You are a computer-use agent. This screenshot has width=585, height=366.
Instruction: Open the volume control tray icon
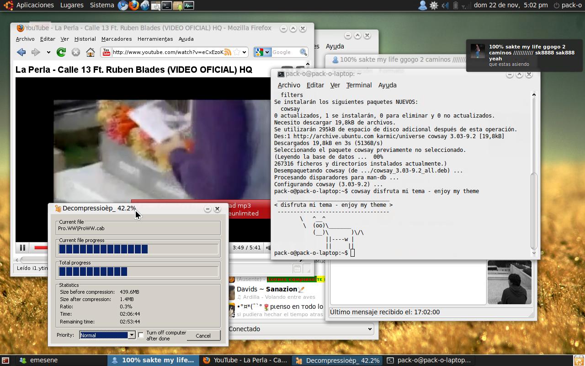(x=445, y=5)
